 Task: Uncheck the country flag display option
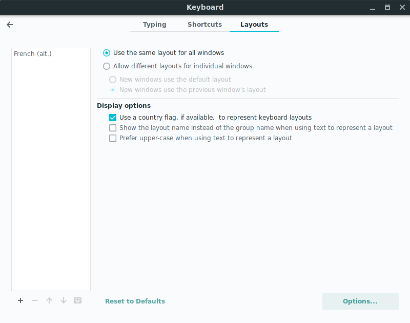pos(113,118)
